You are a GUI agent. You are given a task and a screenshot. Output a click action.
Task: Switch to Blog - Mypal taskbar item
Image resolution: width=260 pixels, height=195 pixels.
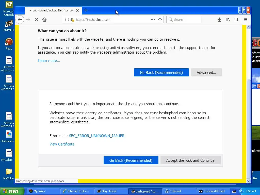(111, 191)
